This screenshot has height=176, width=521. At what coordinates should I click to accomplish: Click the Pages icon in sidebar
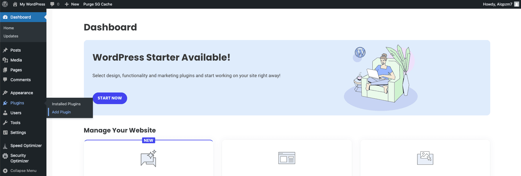5,70
